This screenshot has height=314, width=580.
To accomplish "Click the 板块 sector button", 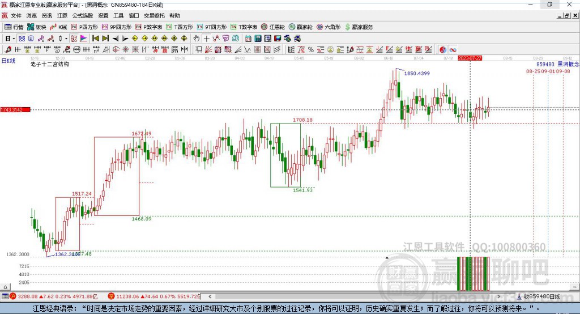I will [36, 27].
